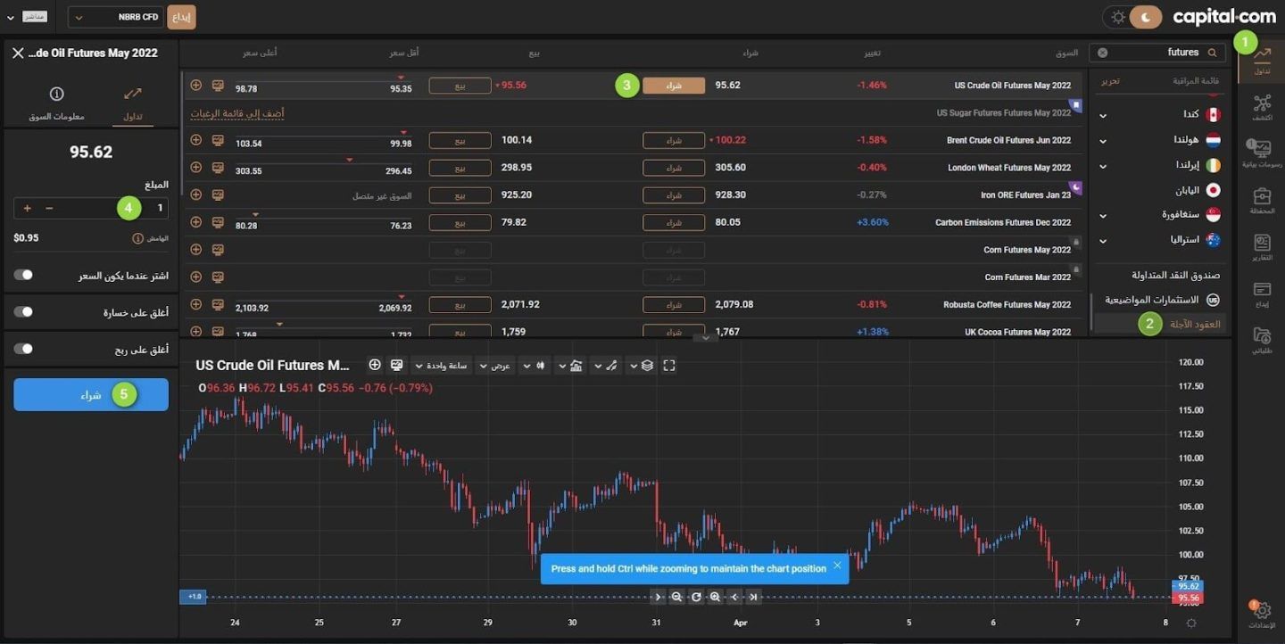This screenshot has height=644, width=1285.
Task: Open the Portfolio briefcase in the sidebar
Action: pos(1262,200)
